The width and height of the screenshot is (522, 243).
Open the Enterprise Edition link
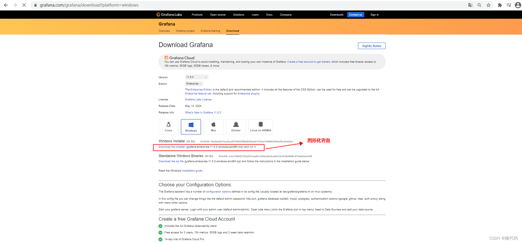pyautogui.click(x=201, y=90)
